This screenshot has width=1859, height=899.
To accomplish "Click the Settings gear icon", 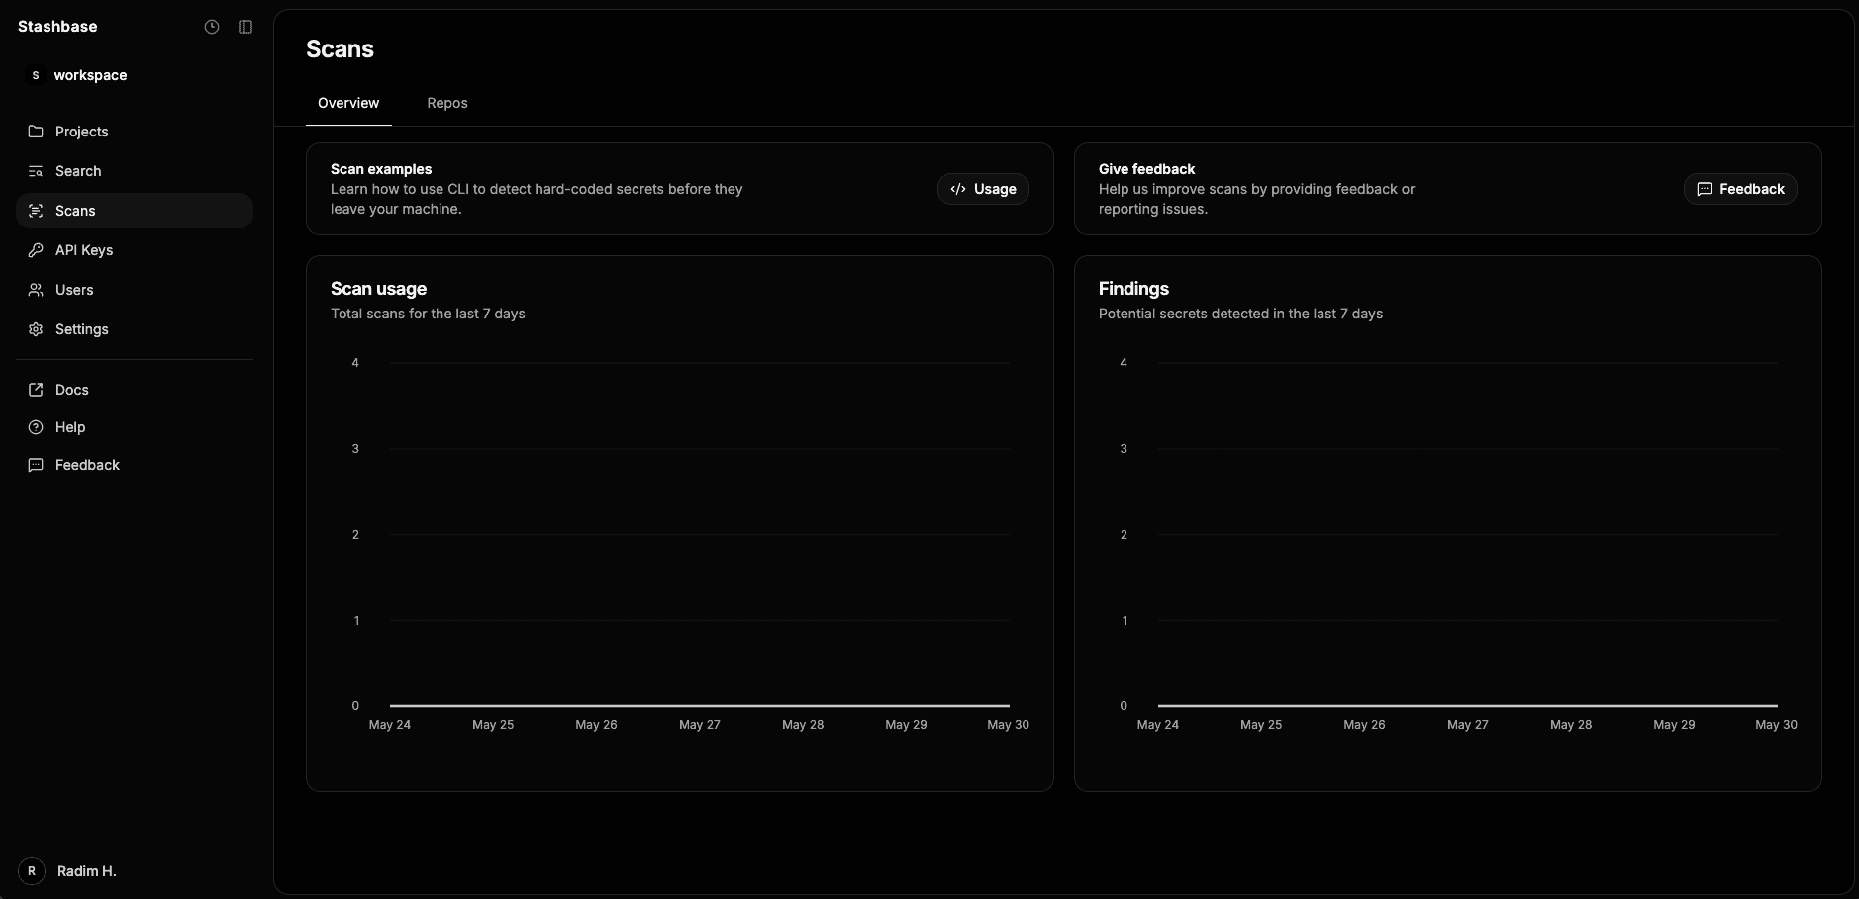I will (x=36, y=329).
